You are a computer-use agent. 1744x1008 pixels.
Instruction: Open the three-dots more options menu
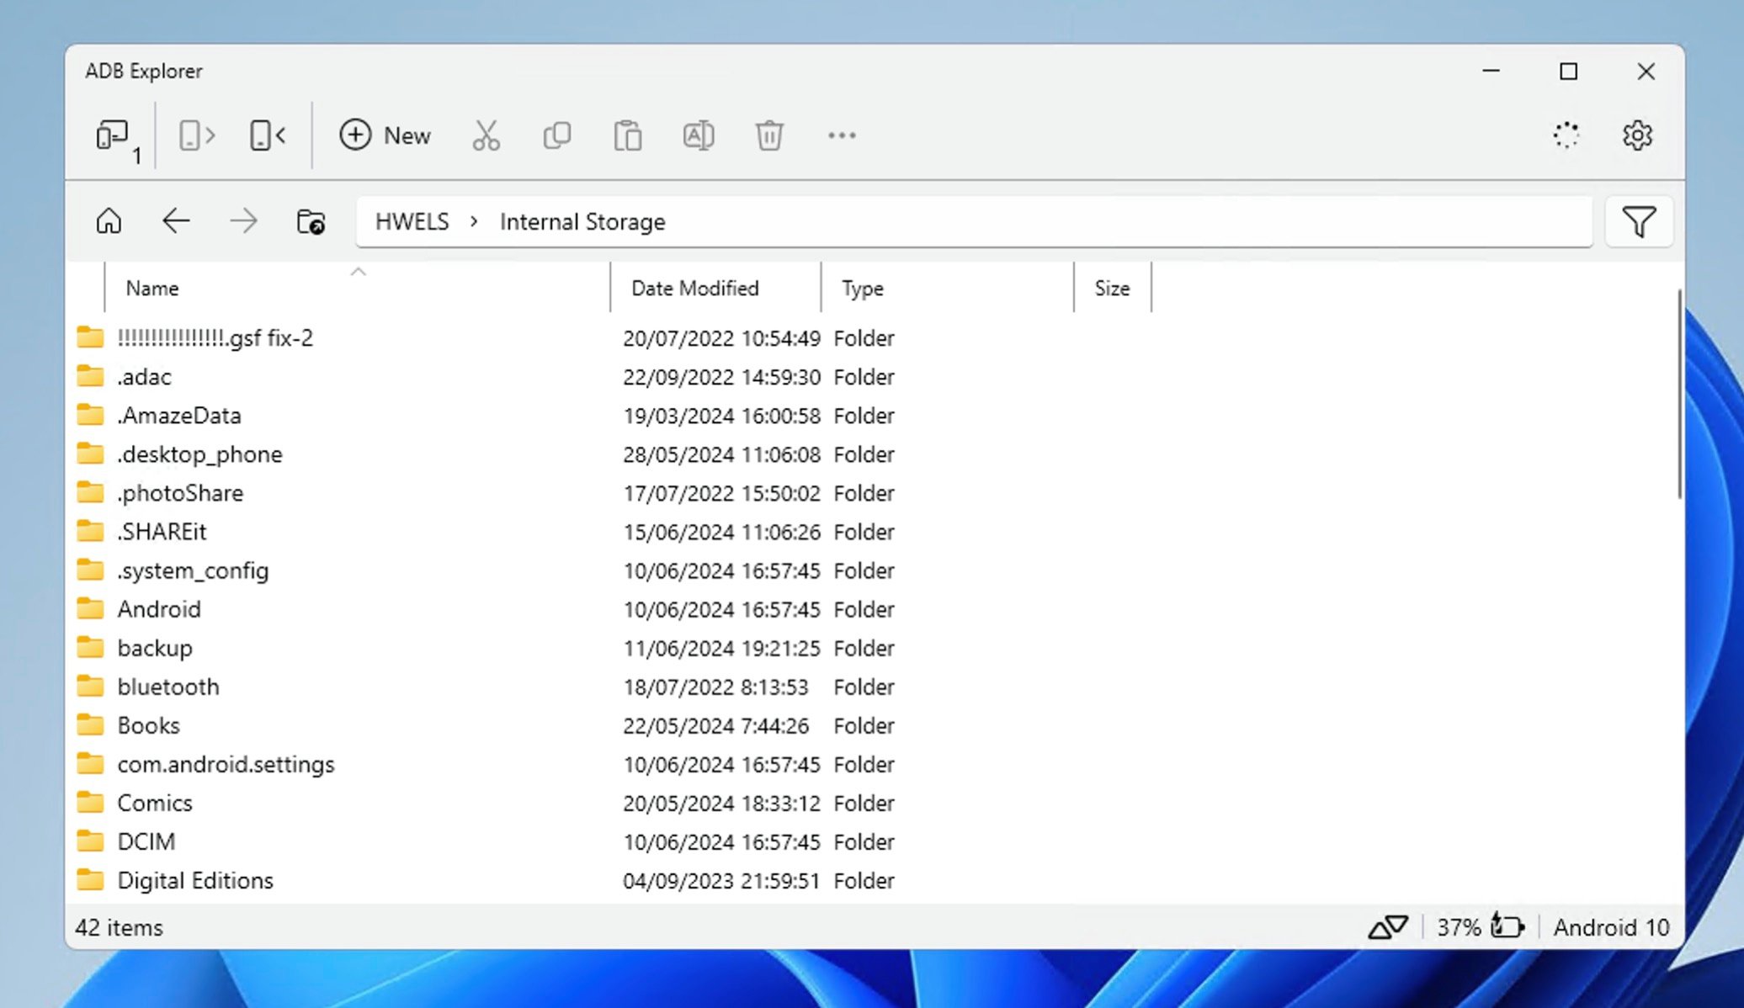[x=841, y=135]
